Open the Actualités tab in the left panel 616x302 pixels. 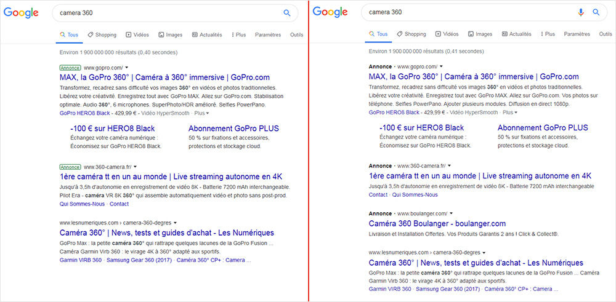pyautogui.click(x=207, y=34)
